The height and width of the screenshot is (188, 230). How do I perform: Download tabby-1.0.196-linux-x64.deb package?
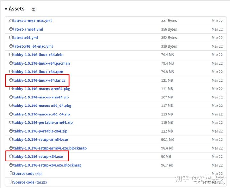coord(38,55)
